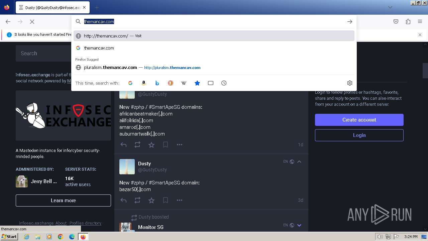Screen dimensions: 428x241
Task: Click the #zphp hashtag in bazar50 post
Action: point(137,183)
